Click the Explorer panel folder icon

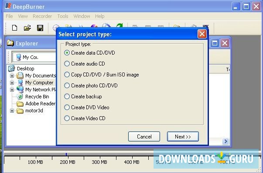pos(10,43)
